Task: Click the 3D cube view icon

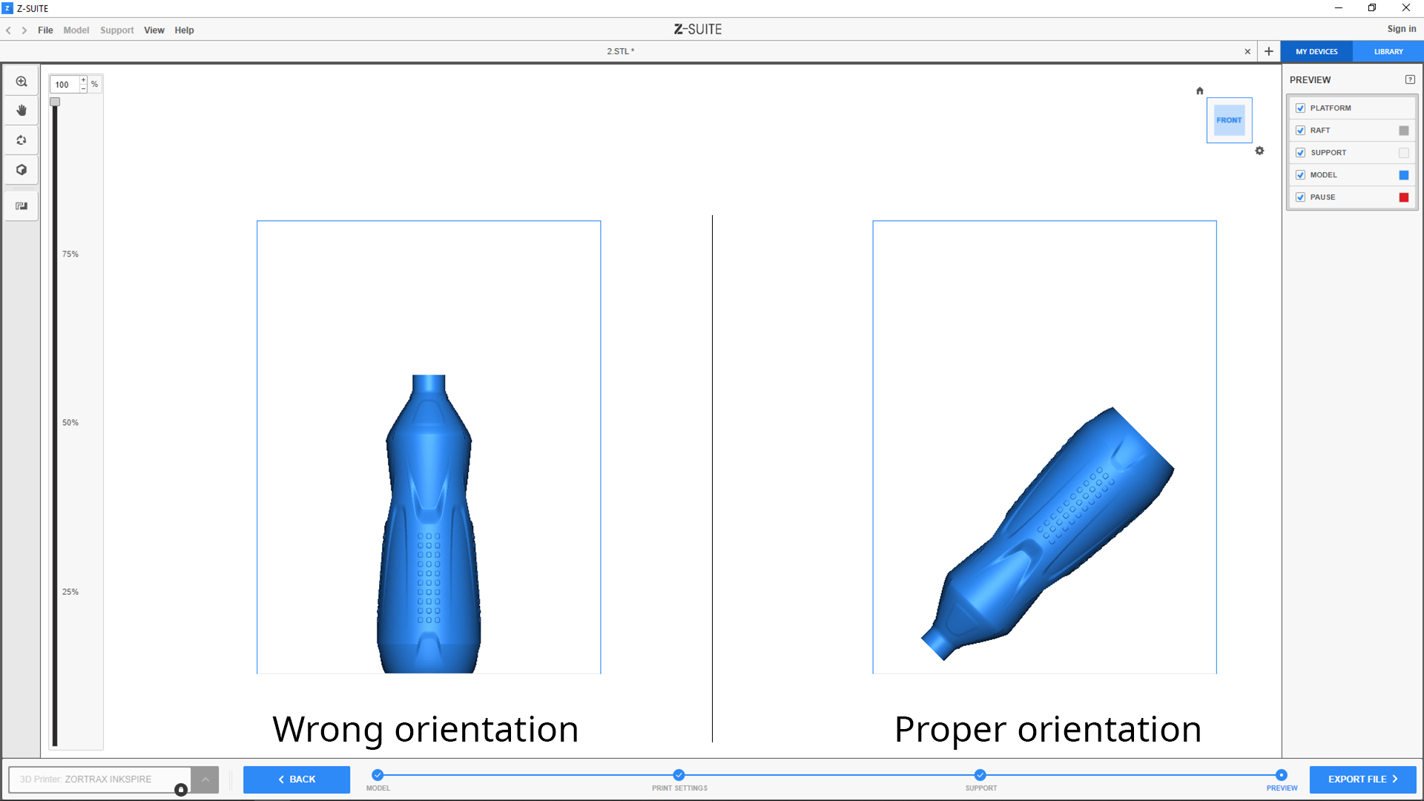Action: (x=22, y=170)
